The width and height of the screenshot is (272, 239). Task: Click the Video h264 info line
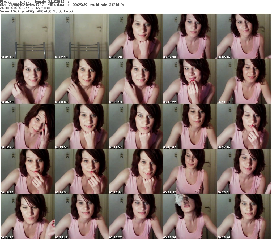(36, 11)
